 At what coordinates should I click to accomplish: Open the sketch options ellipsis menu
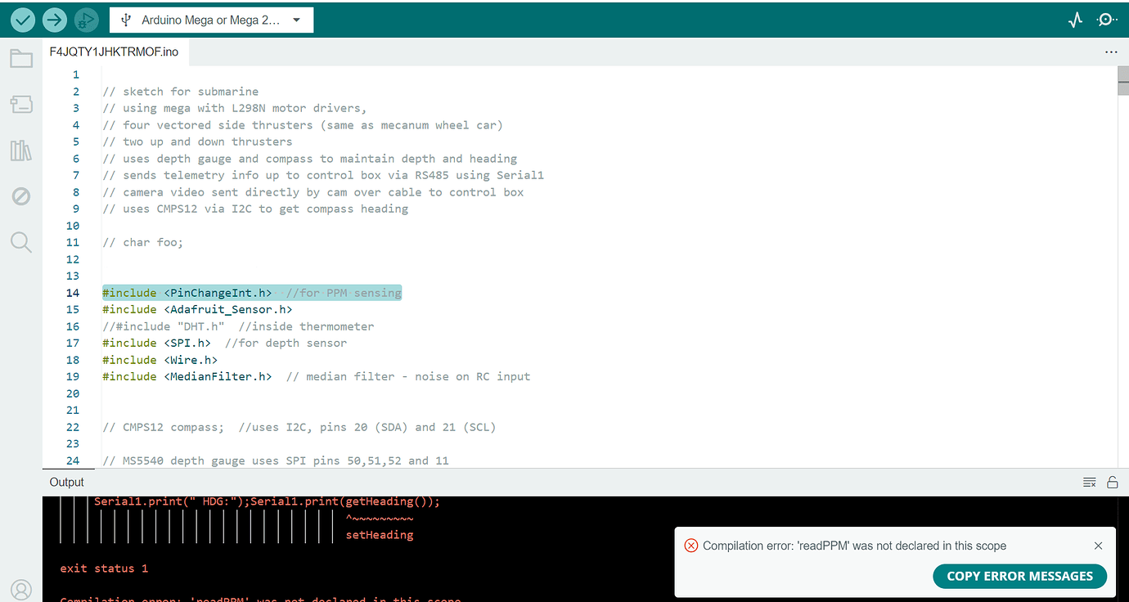tap(1110, 52)
